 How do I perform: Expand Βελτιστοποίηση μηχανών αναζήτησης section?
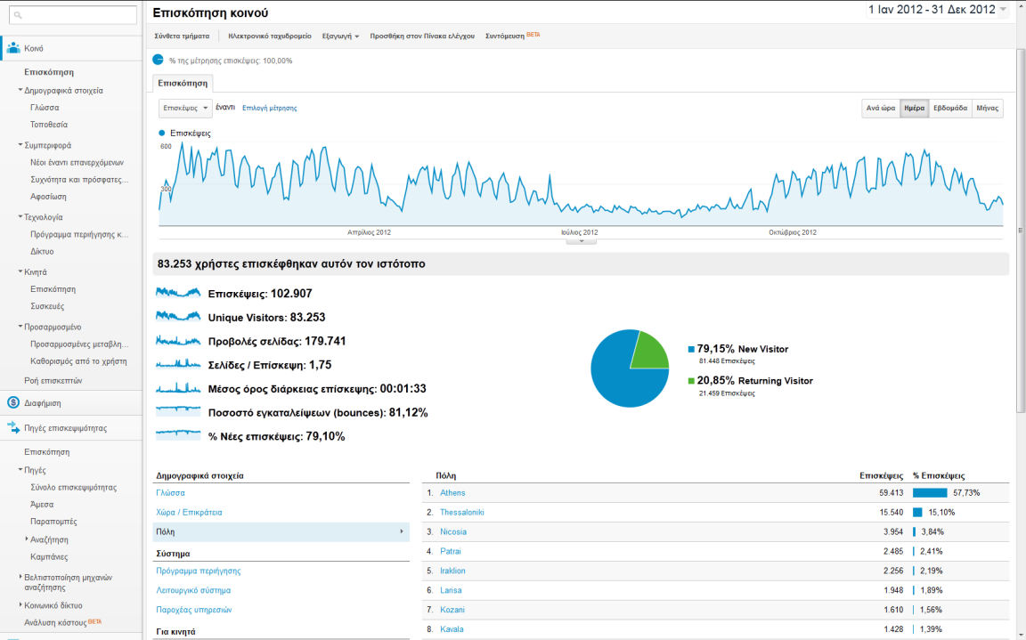coord(20,577)
